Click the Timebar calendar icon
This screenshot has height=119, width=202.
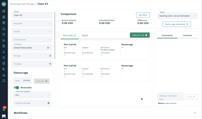pos(50,64)
